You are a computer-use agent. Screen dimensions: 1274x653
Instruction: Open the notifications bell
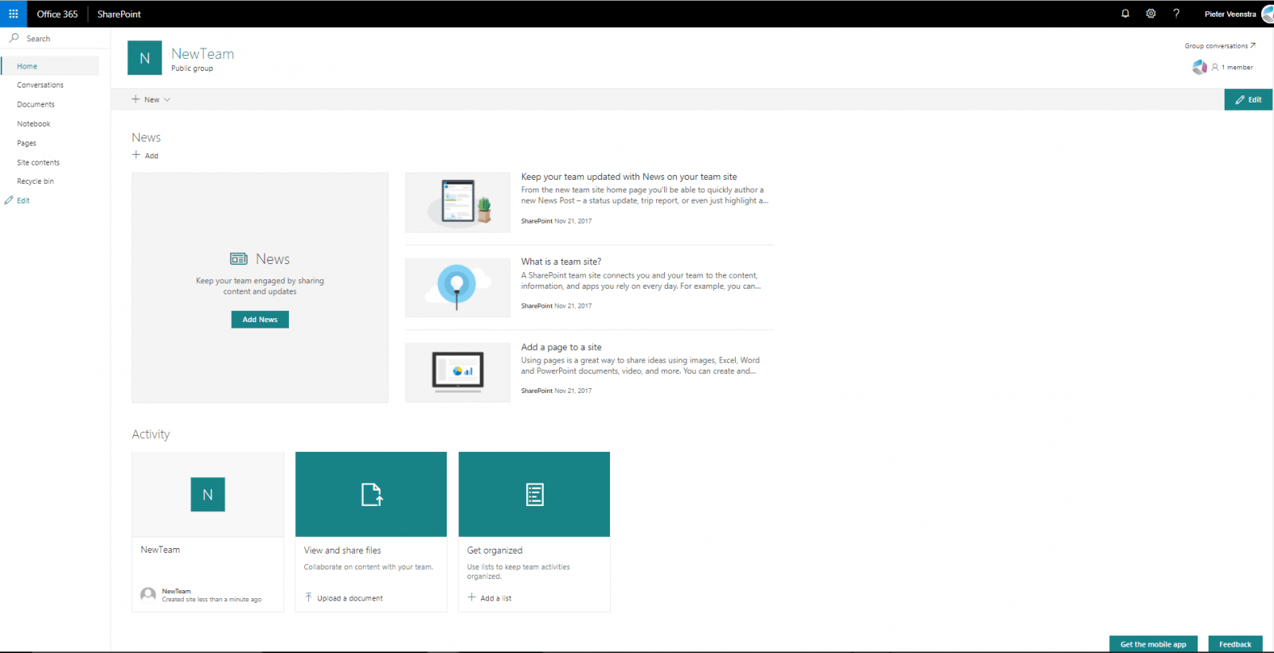[1125, 14]
